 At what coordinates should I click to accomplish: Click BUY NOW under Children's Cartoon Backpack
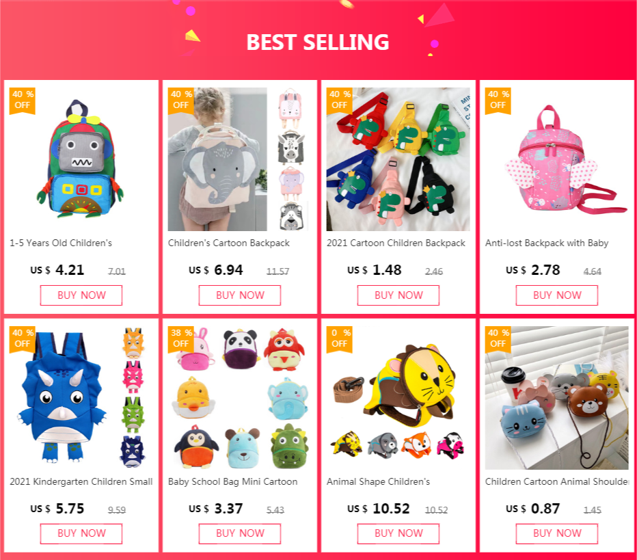[x=240, y=295]
